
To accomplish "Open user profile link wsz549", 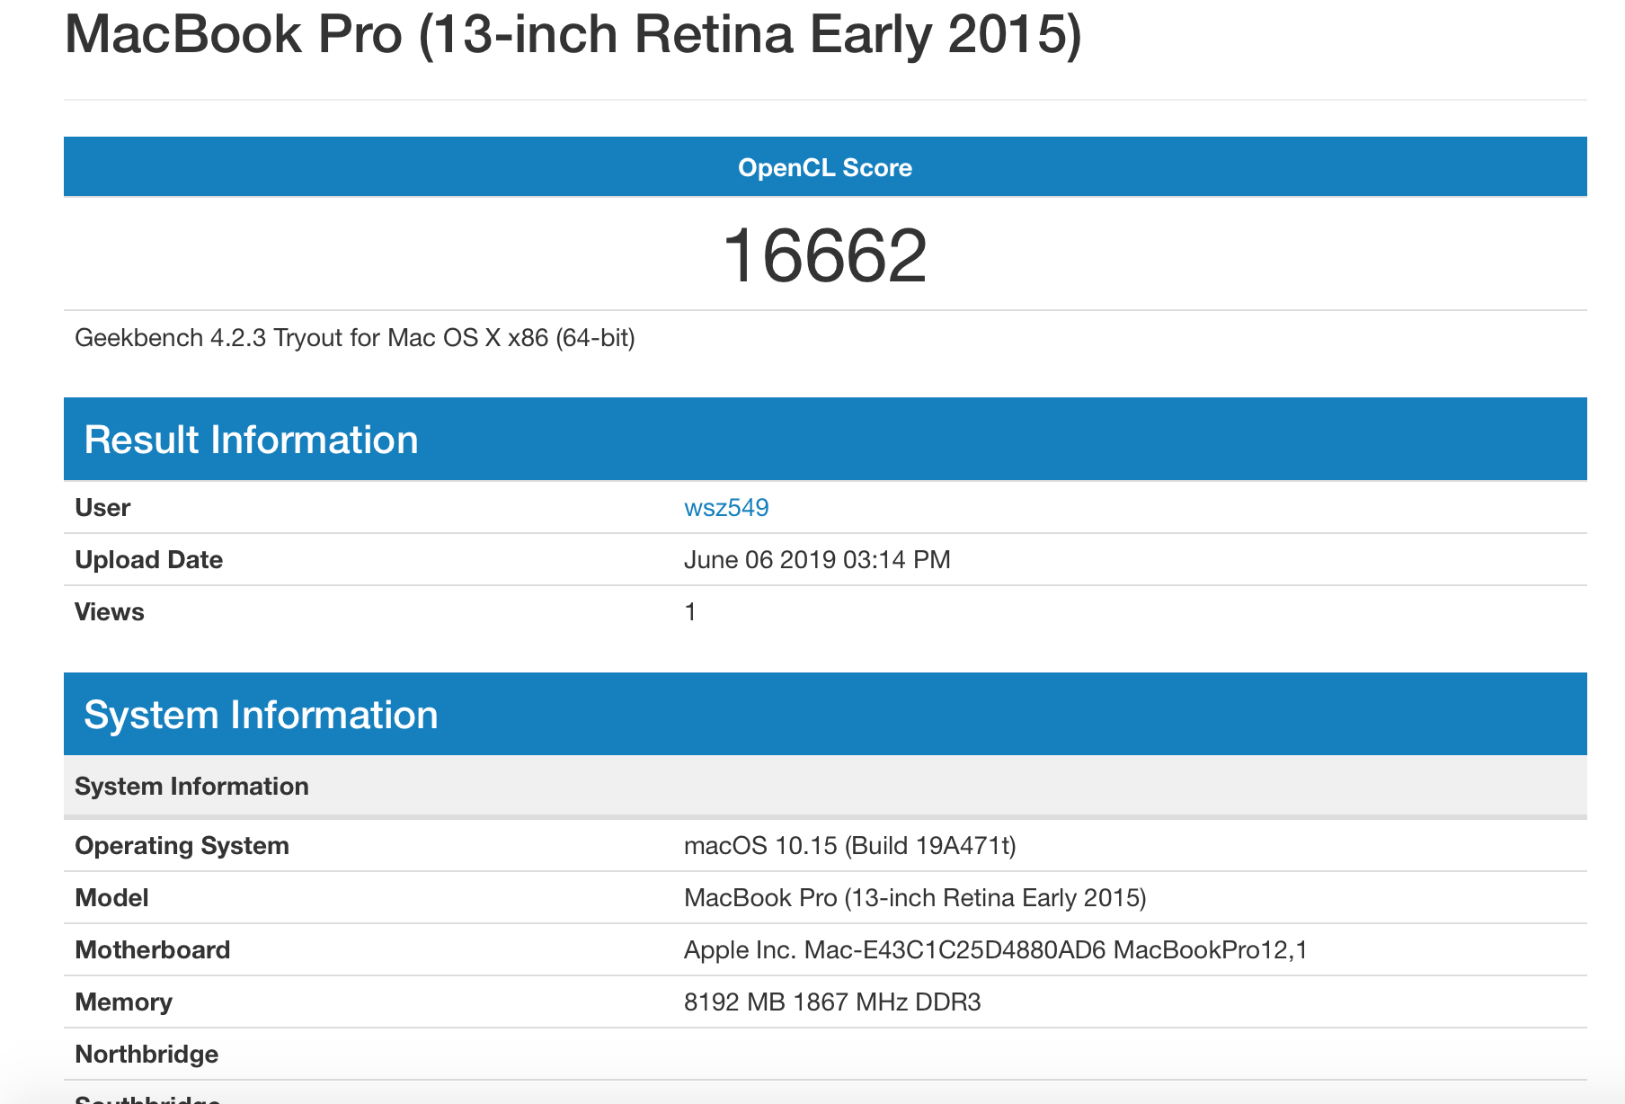I will pyautogui.click(x=726, y=508).
